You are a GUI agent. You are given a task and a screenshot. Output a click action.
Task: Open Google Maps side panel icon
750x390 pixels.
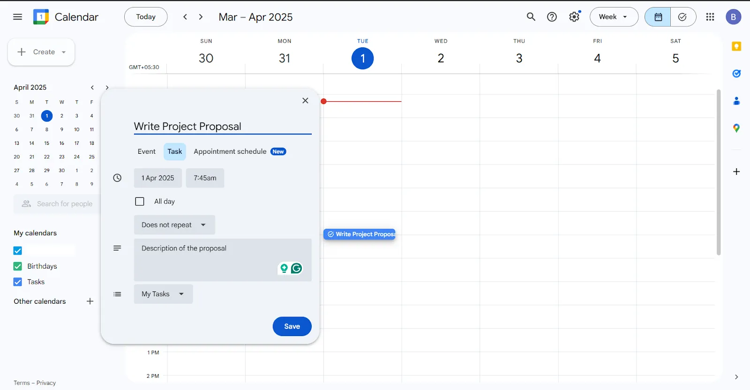(x=736, y=128)
